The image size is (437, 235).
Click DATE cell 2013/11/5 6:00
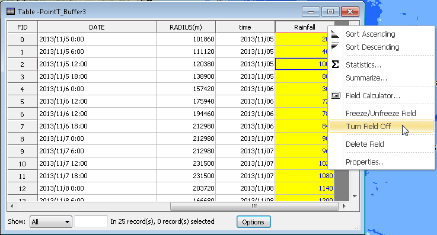[97, 51]
